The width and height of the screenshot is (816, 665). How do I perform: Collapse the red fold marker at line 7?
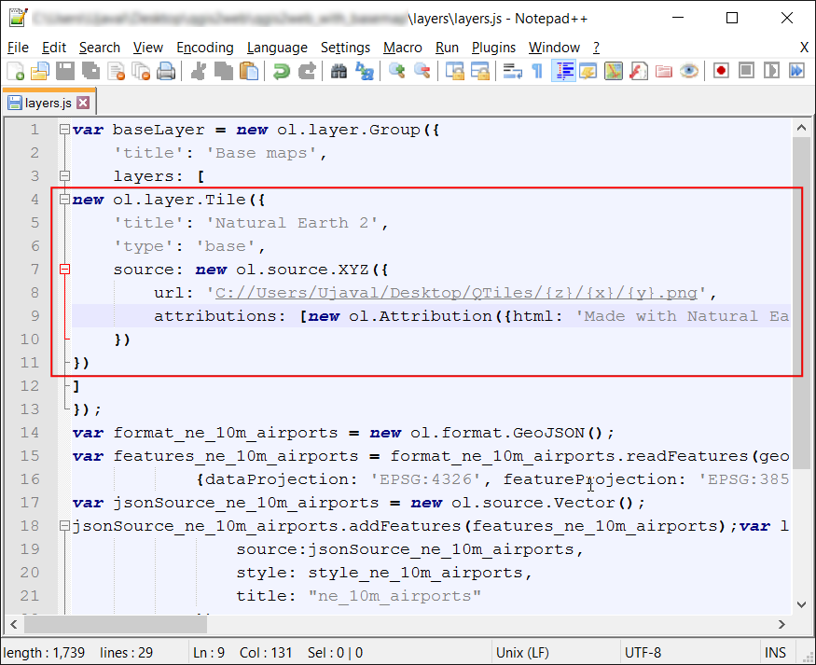[x=64, y=270]
